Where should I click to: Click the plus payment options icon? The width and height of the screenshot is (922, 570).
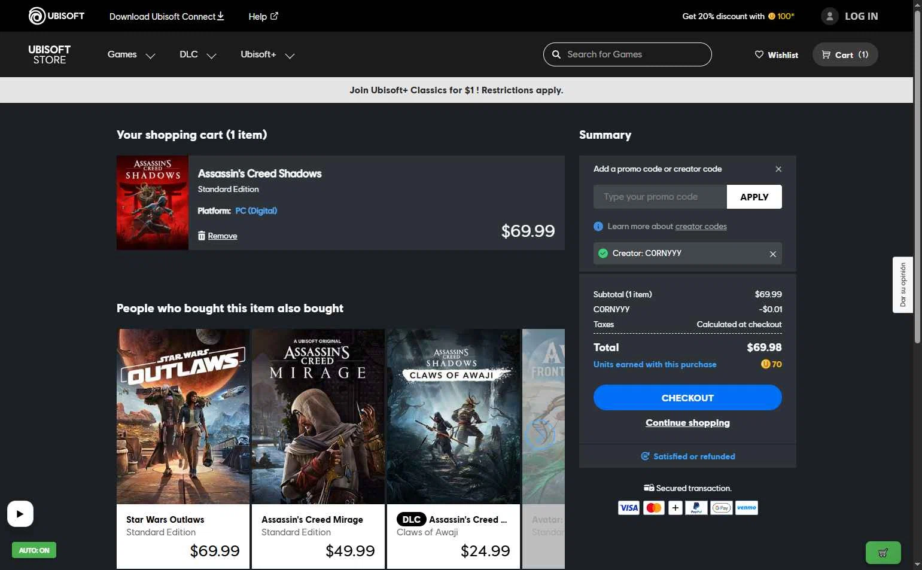[675, 508]
